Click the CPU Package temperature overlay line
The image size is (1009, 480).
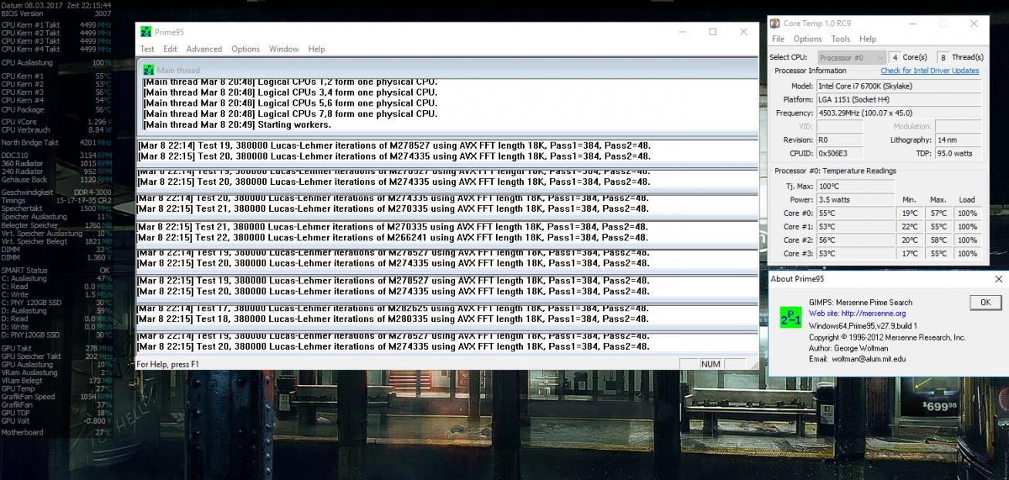pos(56,109)
